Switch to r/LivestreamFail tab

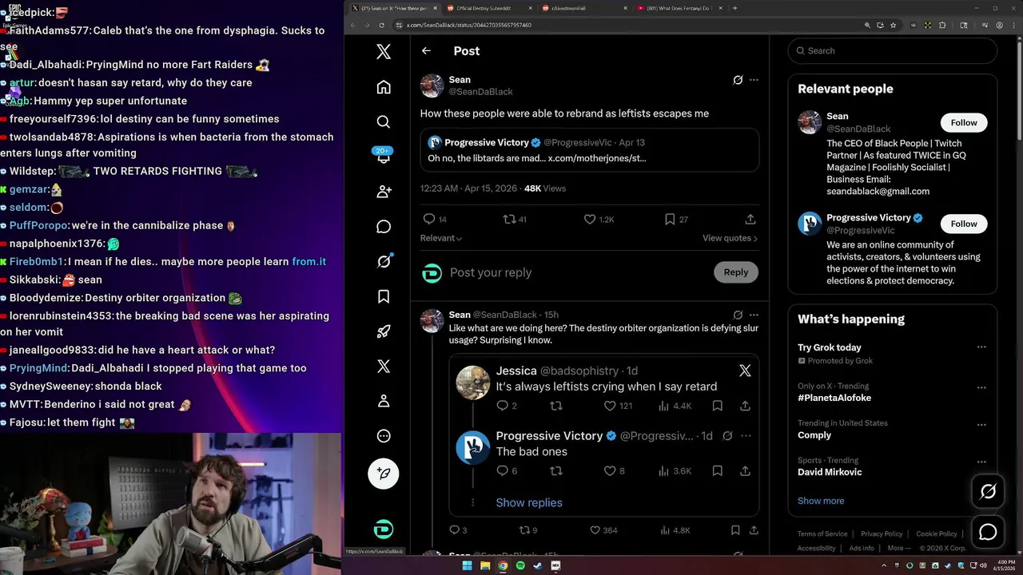pos(583,8)
